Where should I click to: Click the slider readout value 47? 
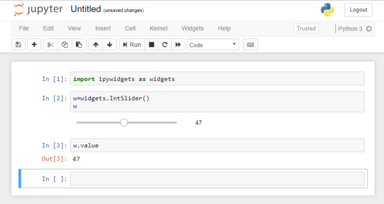point(199,123)
